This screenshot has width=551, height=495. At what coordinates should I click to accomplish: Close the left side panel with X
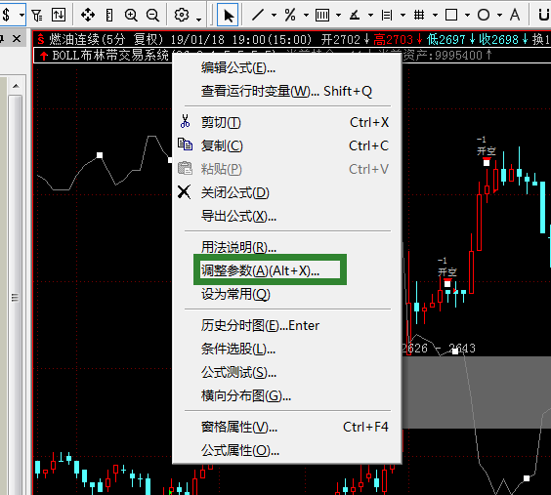pyautogui.click(x=17, y=39)
